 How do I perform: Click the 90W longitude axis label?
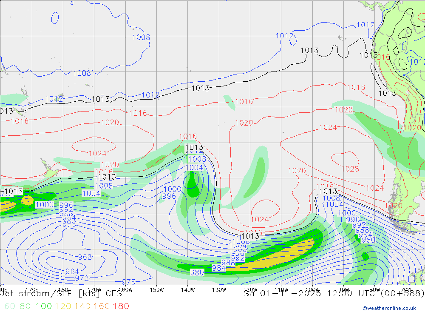(x=344, y=290)
